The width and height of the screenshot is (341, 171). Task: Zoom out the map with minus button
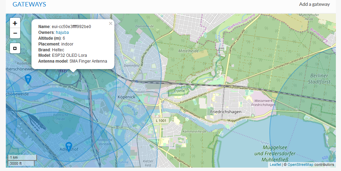click(15, 33)
